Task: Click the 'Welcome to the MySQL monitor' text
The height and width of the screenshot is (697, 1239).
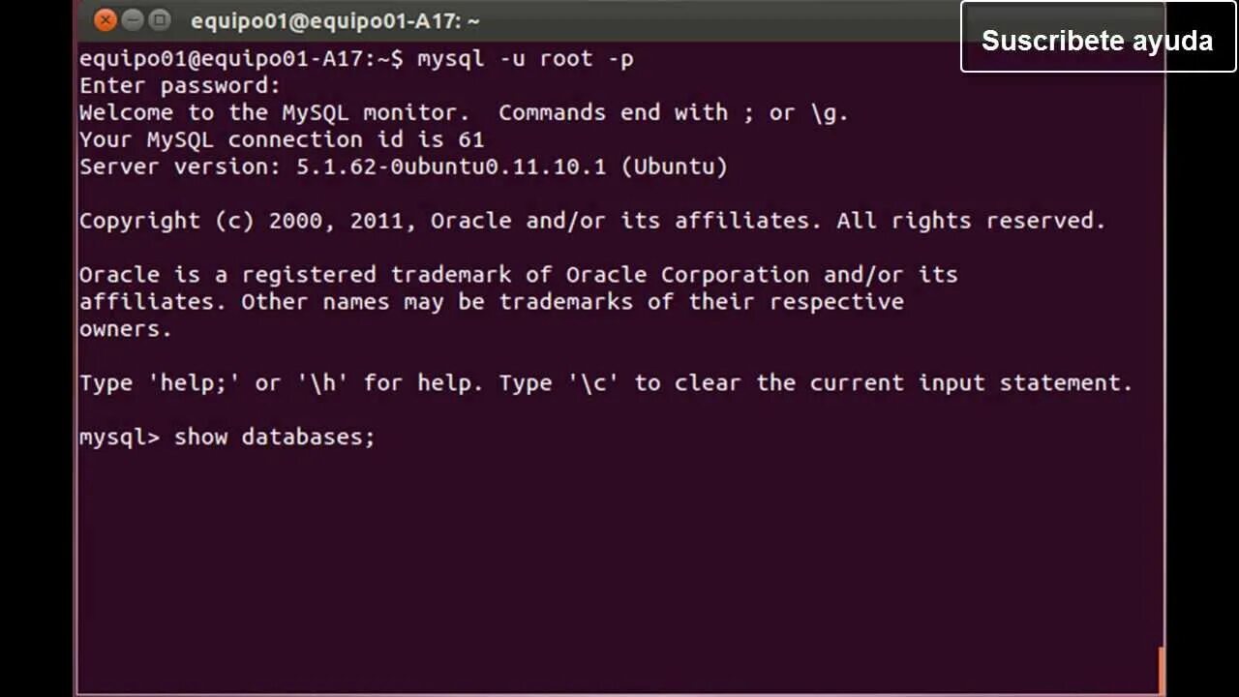Action: 275,112
